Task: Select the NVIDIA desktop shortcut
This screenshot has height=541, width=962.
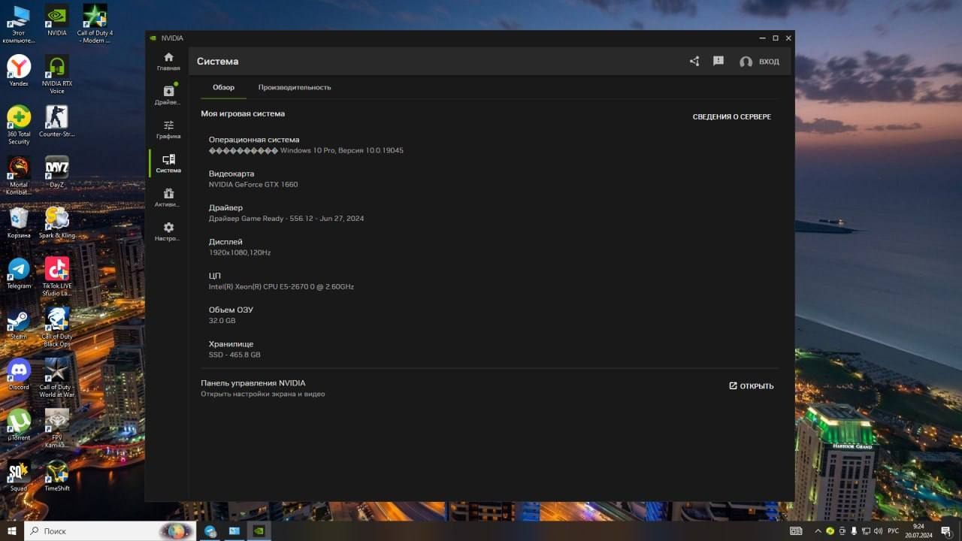Action: point(57,20)
